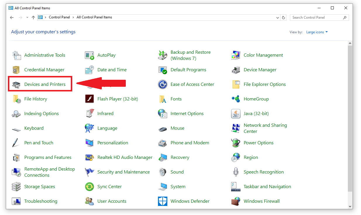Viewport: 361px width, 215px height.
Task: Open the Date and Time icon
Action: (x=90, y=70)
